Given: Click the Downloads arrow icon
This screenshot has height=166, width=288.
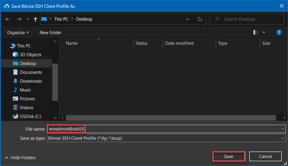Looking at the screenshot, I should [x=15, y=81].
